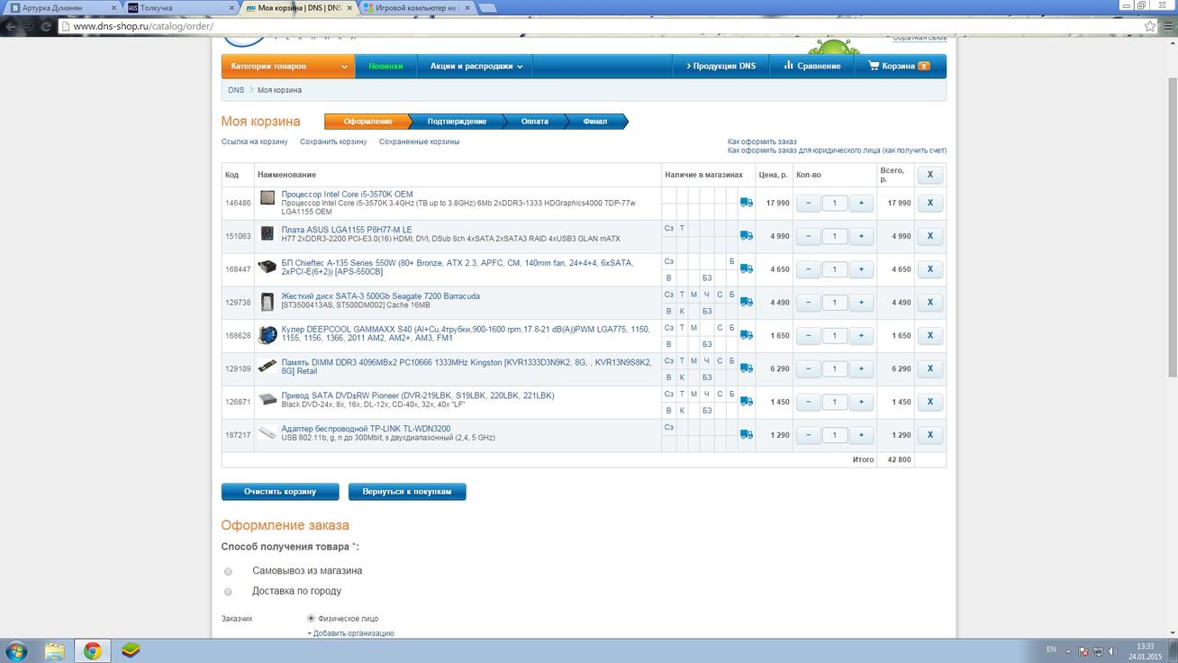Open Корзина cart in top menu
Screen dimensions: 1178x663
pos(899,66)
